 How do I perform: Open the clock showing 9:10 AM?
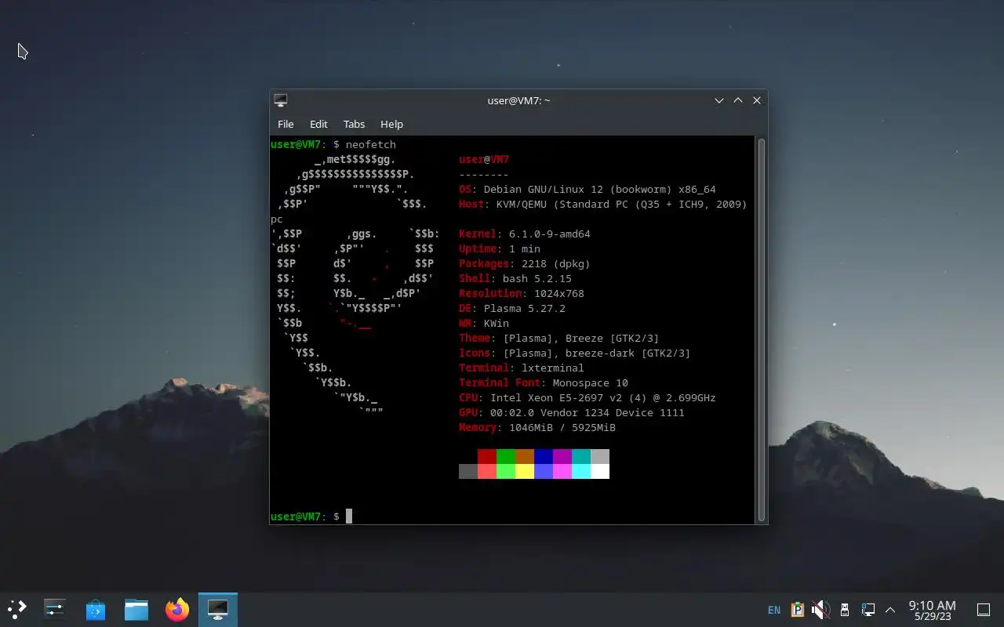(932, 611)
